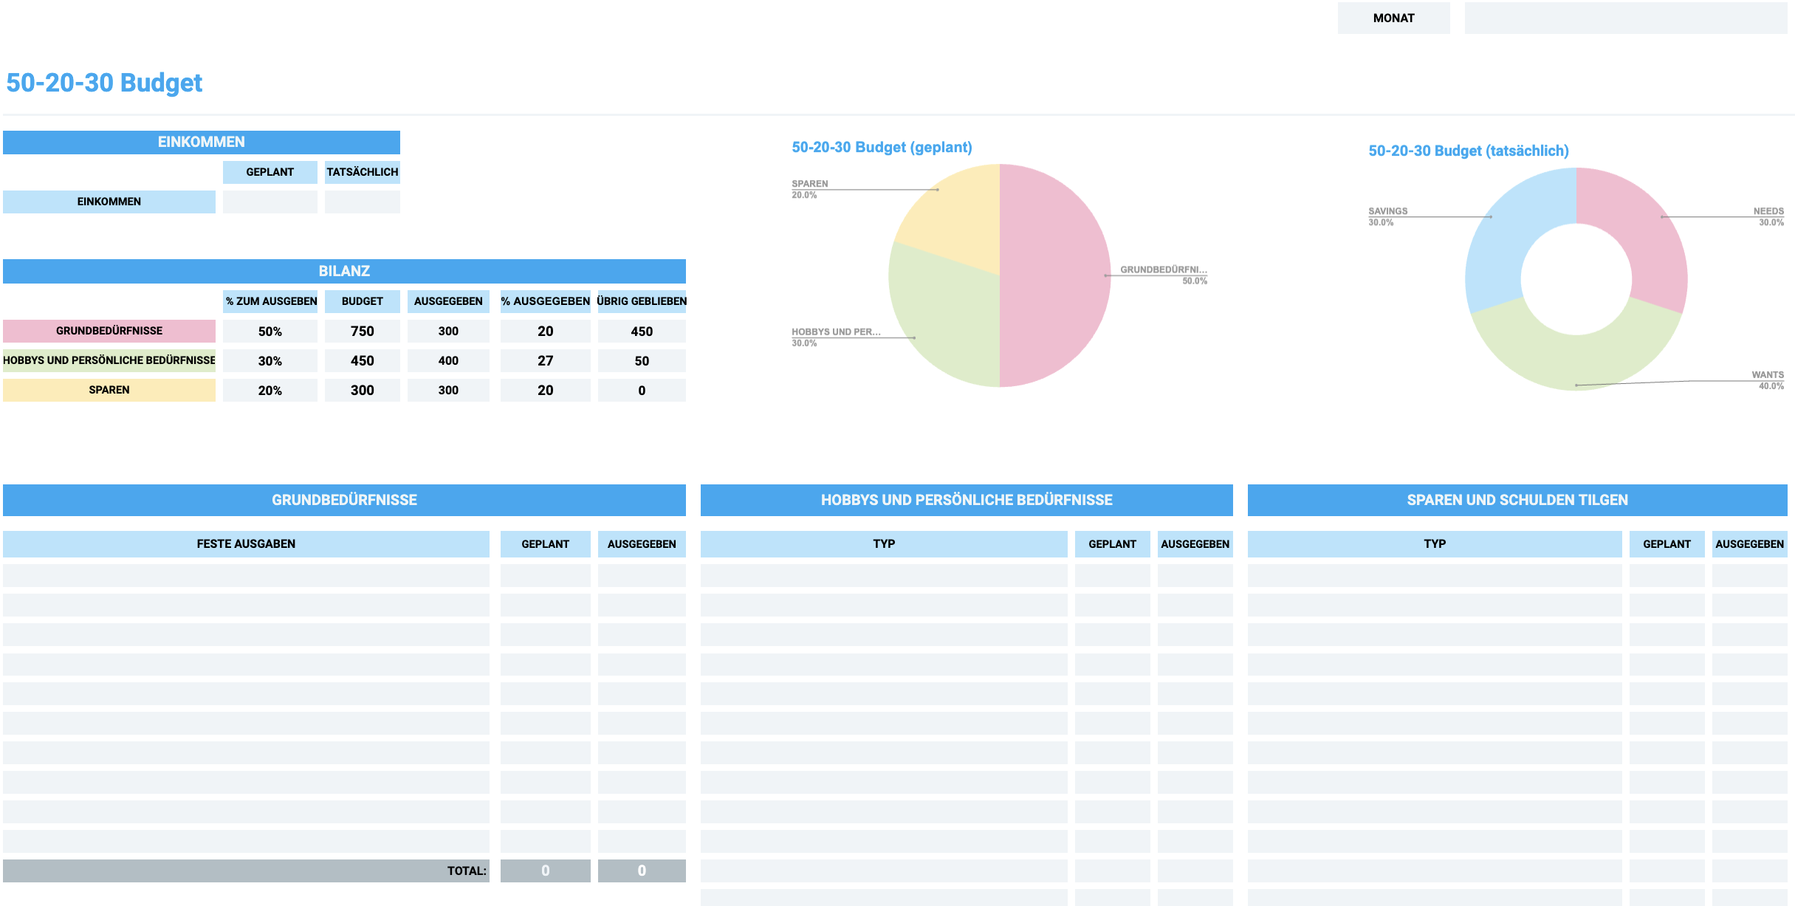Image resolution: width=1795 pixels, height=906 pixels.
Task: Select the lower GRUNDBEDÜRFNISSE section banner
Action: click(x=344, y=500)
